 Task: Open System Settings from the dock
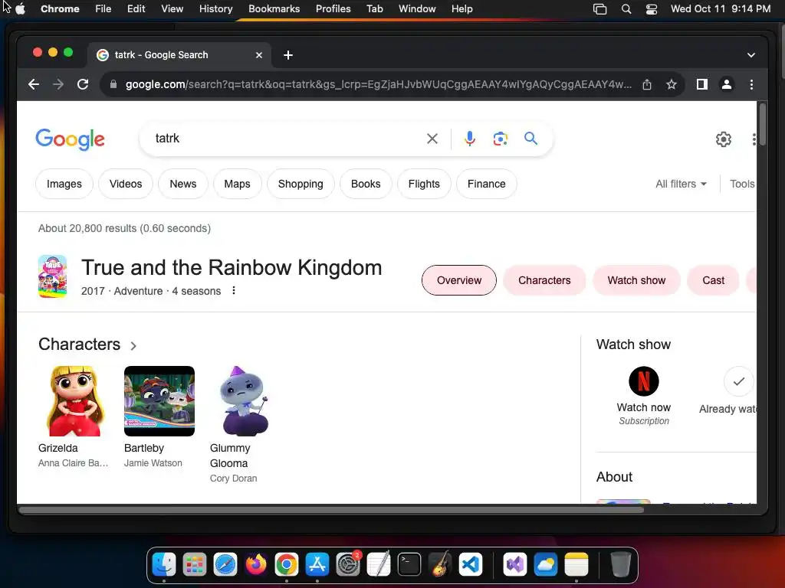click(348, 565)
